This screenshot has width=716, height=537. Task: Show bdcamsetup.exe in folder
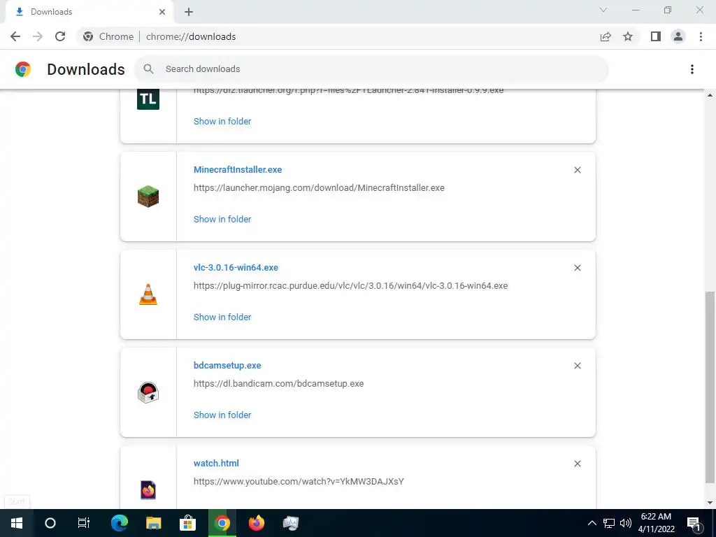(222, 415)
